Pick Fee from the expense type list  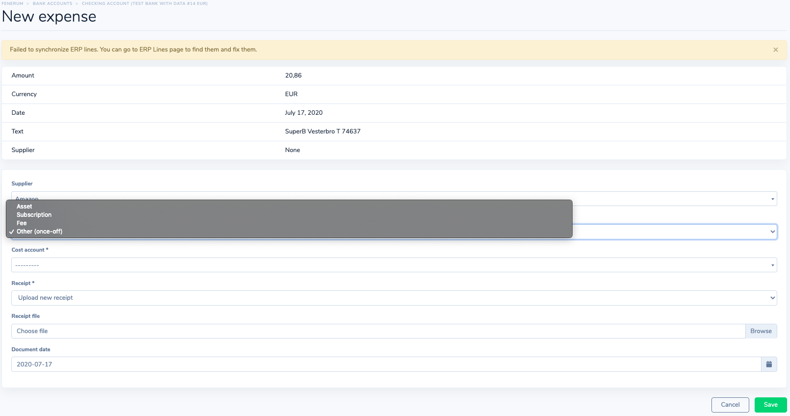pos(22,223)
